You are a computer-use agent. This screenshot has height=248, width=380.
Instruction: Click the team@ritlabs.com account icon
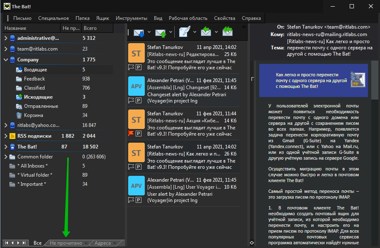12,49
